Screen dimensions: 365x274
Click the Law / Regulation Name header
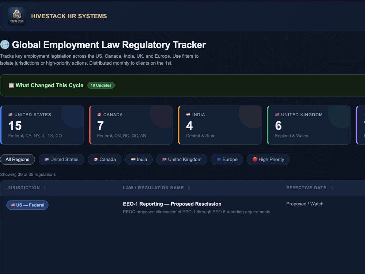click(x=153, y=188)
